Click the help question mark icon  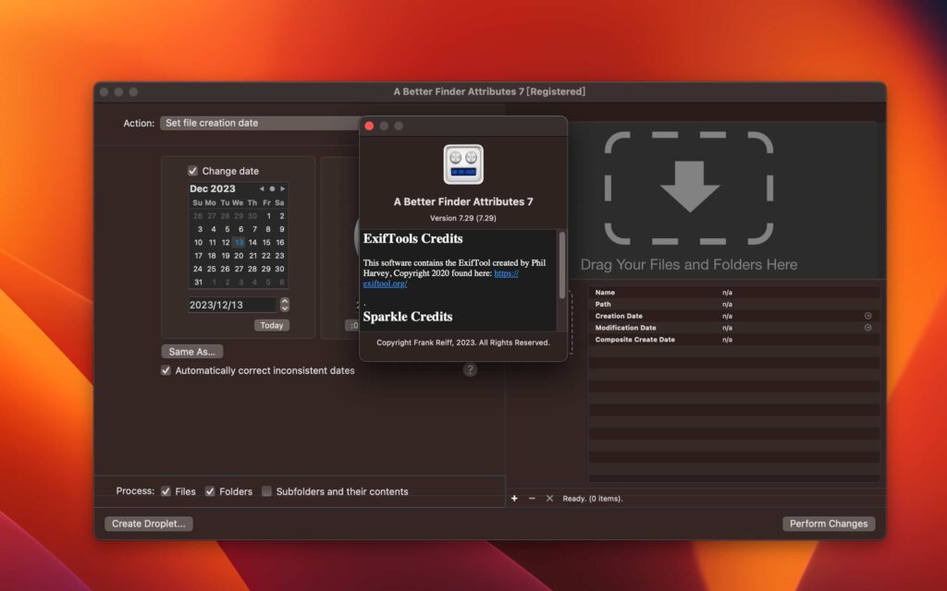click(469, 369)
